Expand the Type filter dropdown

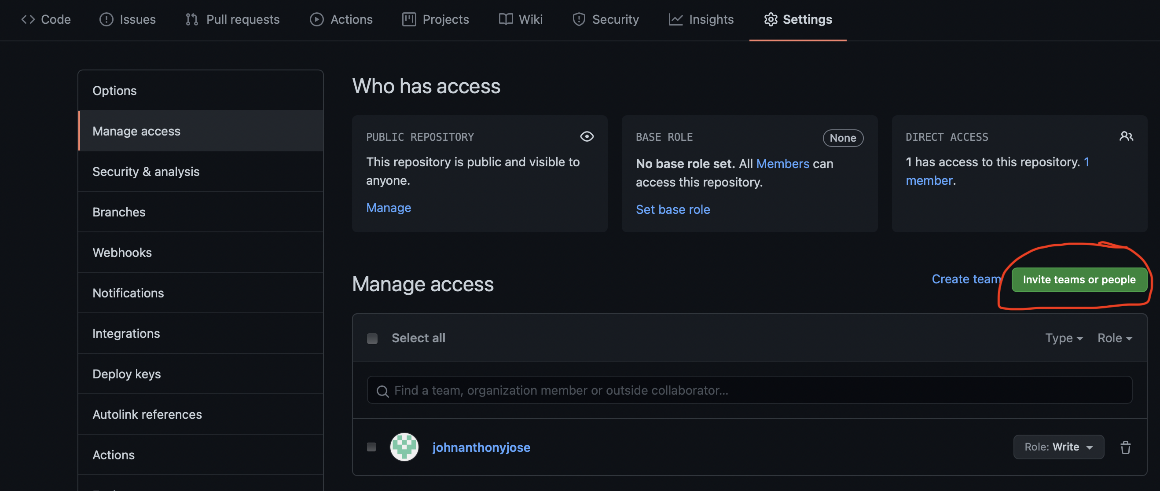tap(1064, 338)
